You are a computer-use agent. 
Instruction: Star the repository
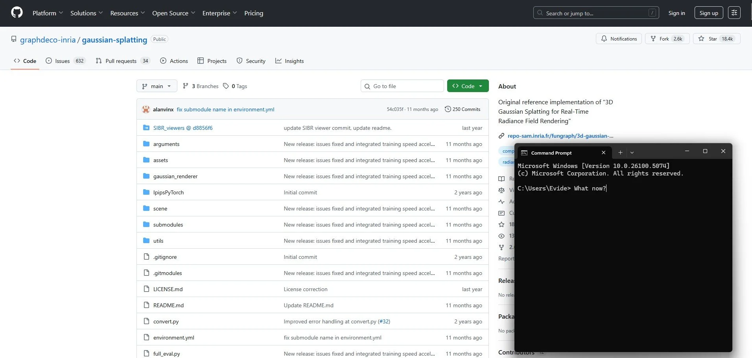click(717, 39)
